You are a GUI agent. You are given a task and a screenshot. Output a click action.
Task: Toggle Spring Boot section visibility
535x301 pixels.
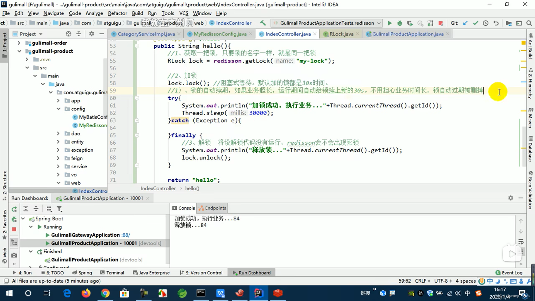(x=23, y=218)
